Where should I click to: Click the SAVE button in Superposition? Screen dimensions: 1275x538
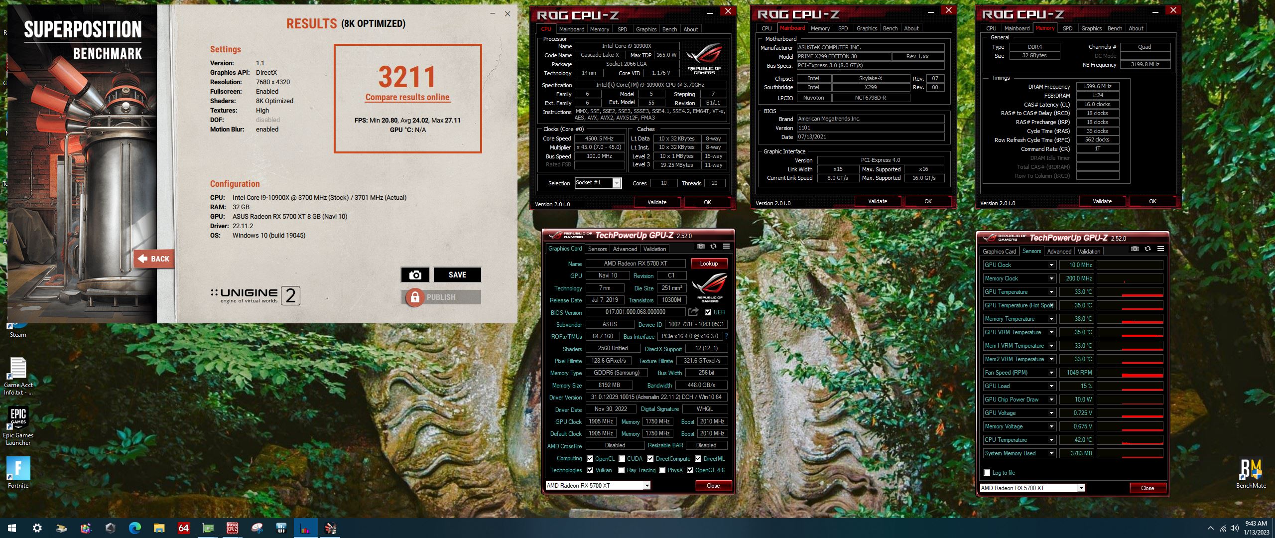[x=457, y=275]
